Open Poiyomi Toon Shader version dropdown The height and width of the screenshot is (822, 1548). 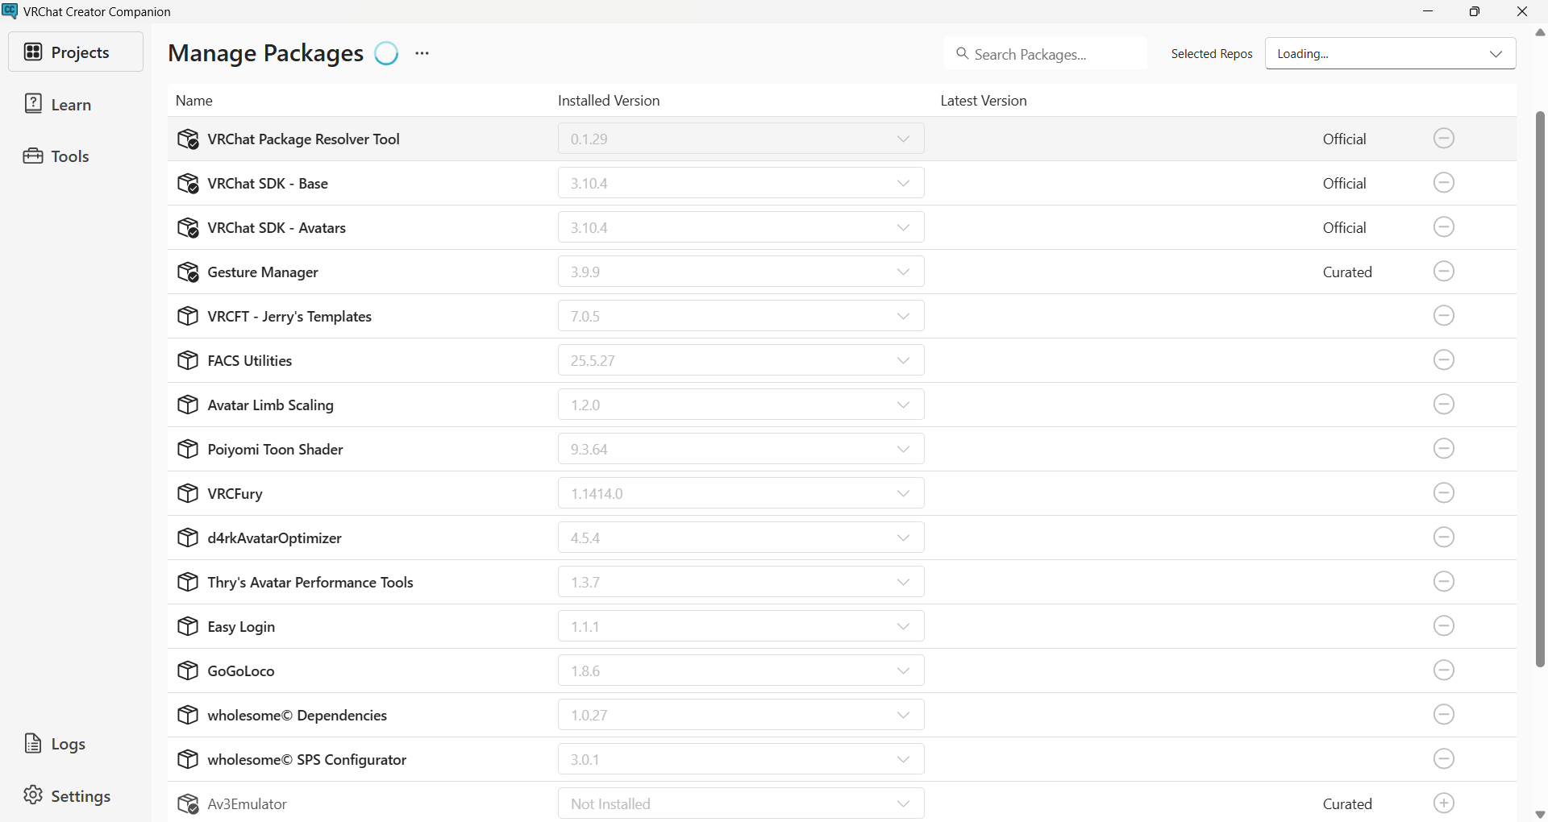pos(741,449)
